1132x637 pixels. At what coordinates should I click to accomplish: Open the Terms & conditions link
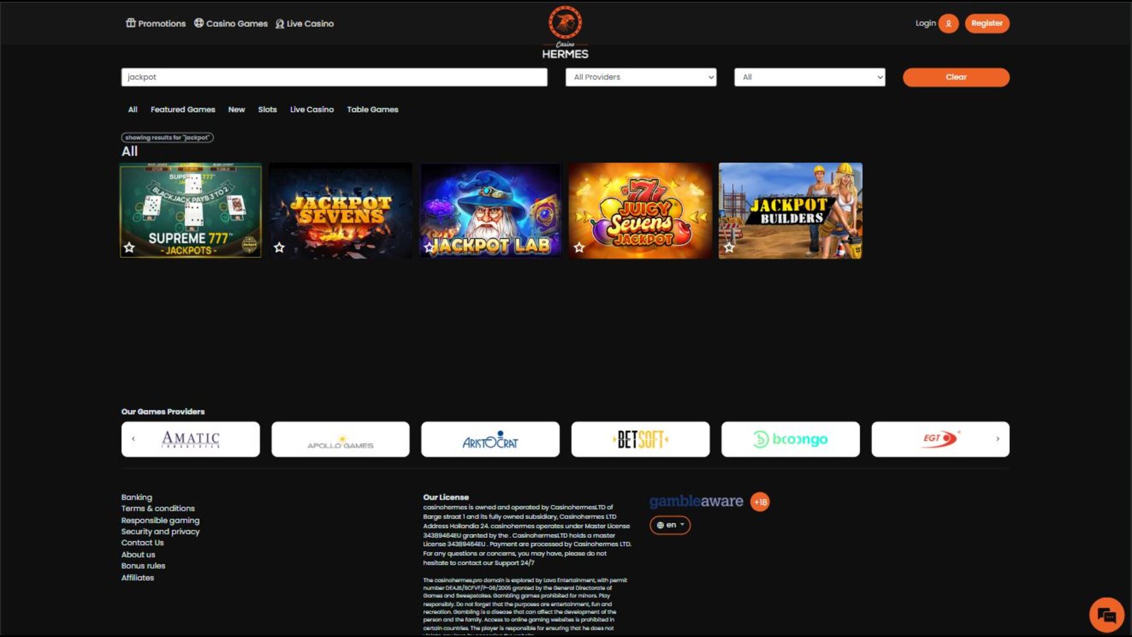(x=158, y=508)
